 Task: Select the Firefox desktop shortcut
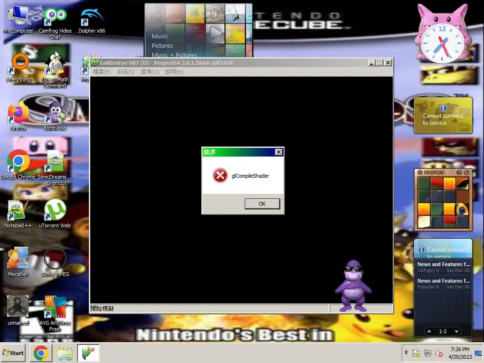pyautogui.click(x=18, y=117)
